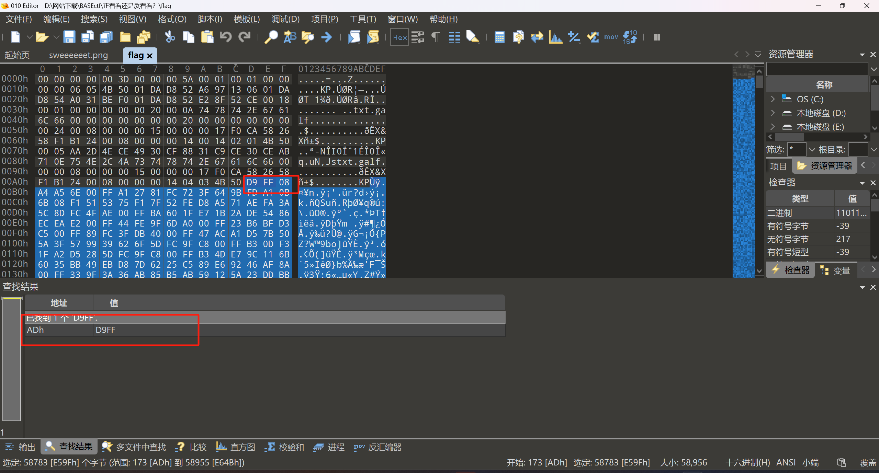The width and height of the screenshot is (879, 473).
Task: Click the Find in Files icon
Action: click(308, 37)
